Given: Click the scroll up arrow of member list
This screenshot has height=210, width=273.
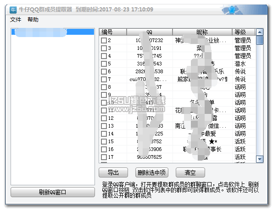Looking at the screenshot, I should coord(260,32).
